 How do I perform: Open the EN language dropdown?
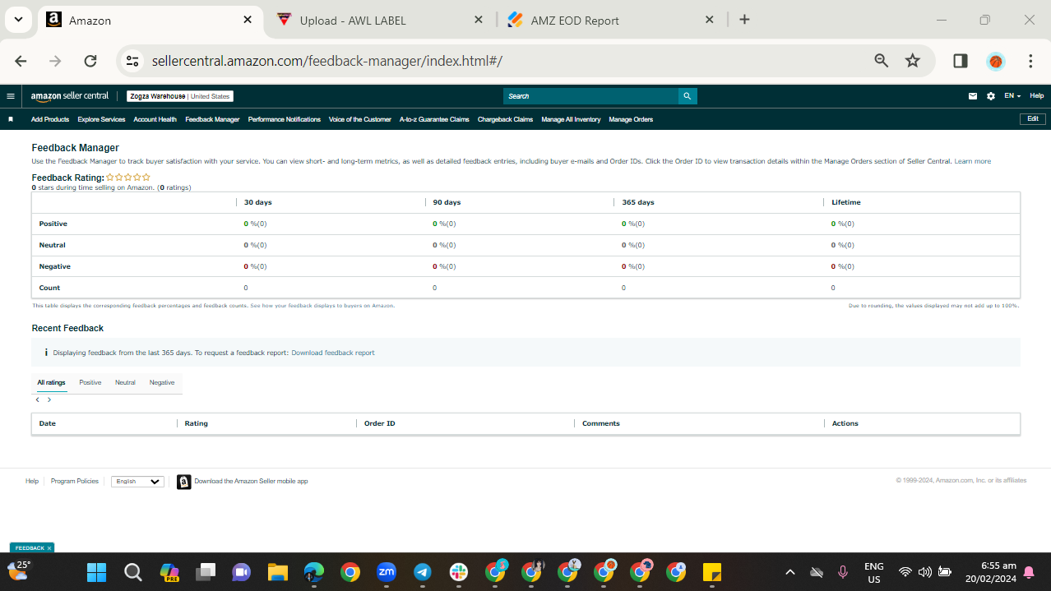[1012, 96]
